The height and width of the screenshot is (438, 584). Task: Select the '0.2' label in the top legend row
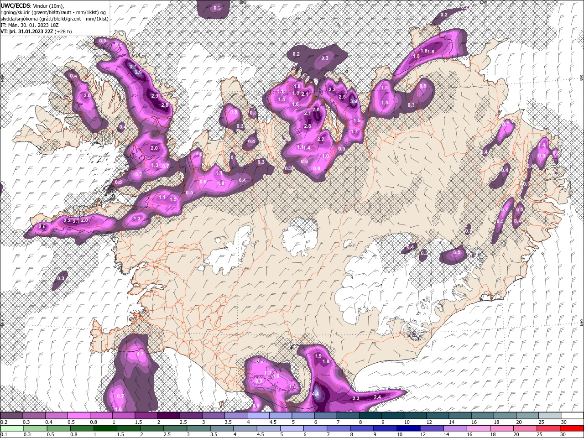click(x=4, y=422)
